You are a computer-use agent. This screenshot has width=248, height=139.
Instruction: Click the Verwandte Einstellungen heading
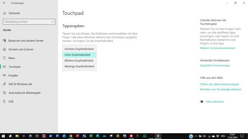pyautogui.click(x=215, y=60)
